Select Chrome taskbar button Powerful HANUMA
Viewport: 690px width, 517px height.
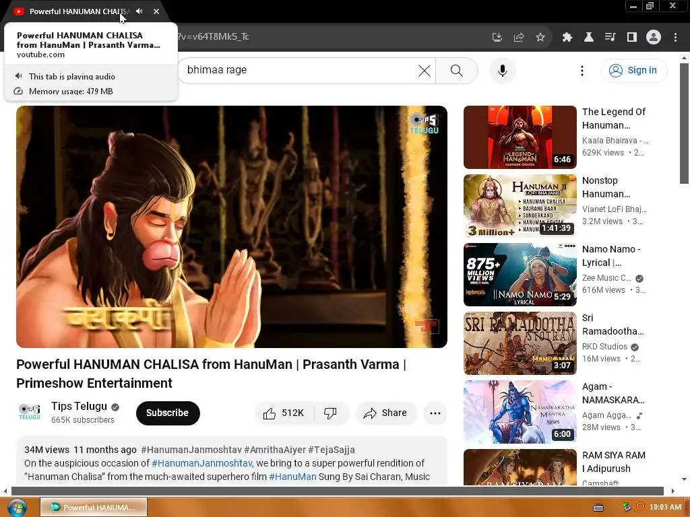(94, 508)
